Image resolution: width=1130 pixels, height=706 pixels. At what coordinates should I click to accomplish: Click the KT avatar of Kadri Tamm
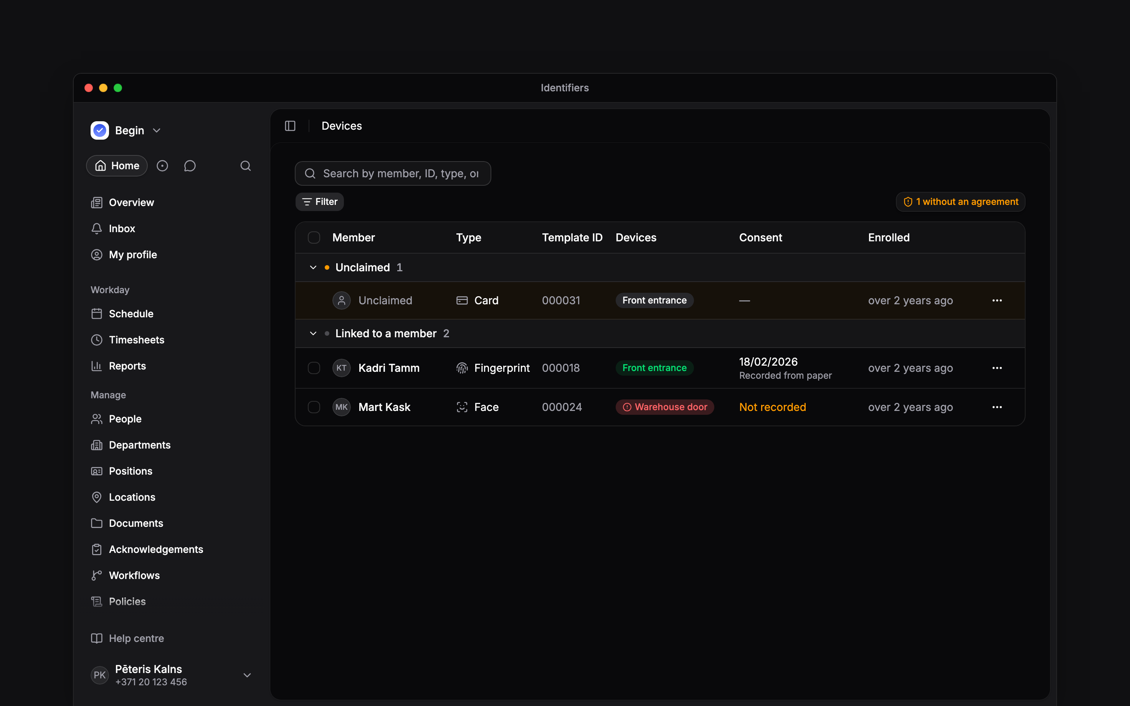click(x=341, y=368)
